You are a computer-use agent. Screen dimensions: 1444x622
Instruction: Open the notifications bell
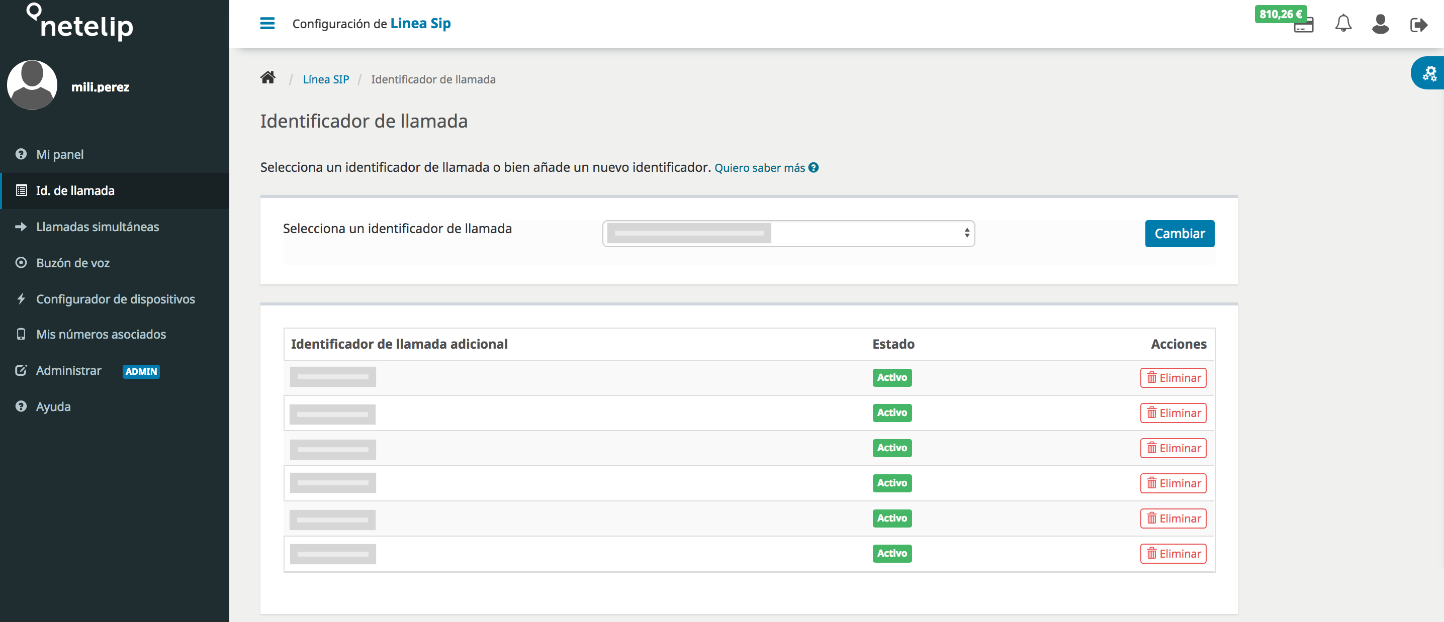[1342, 24]
